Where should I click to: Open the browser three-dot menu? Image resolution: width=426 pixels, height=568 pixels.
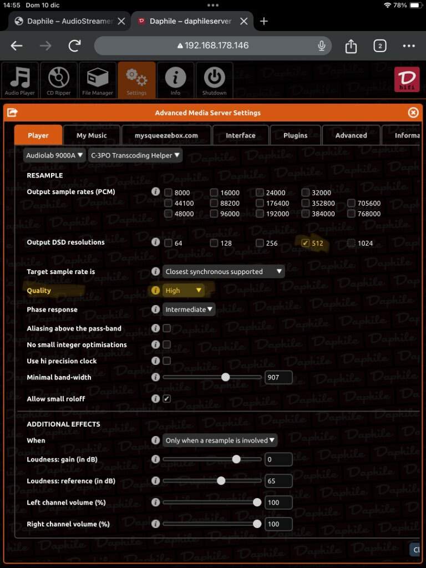click(x=409, y=45)
